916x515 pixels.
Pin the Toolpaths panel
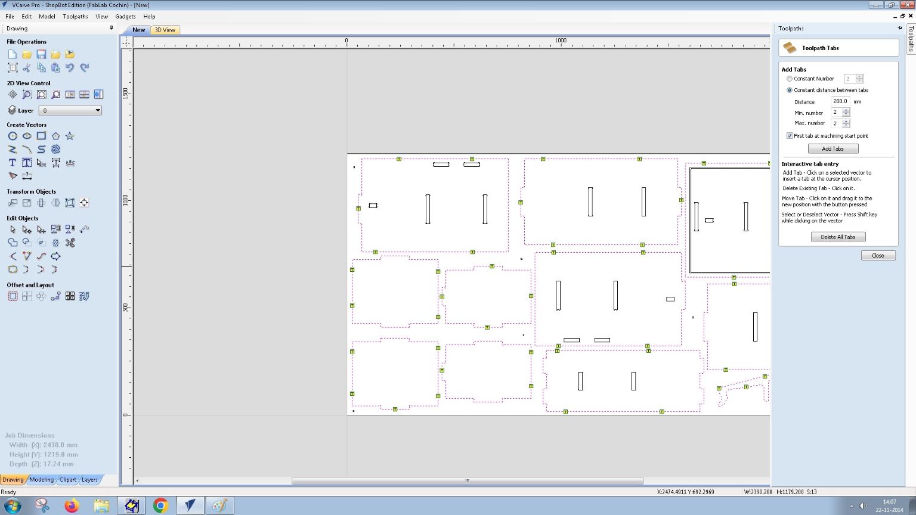click(x=900, y=28)
